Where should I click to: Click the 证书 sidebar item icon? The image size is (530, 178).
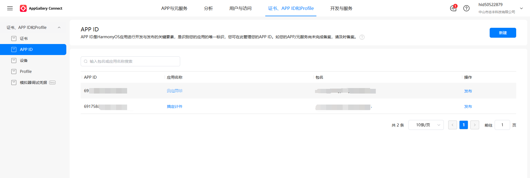coord(14,39)
